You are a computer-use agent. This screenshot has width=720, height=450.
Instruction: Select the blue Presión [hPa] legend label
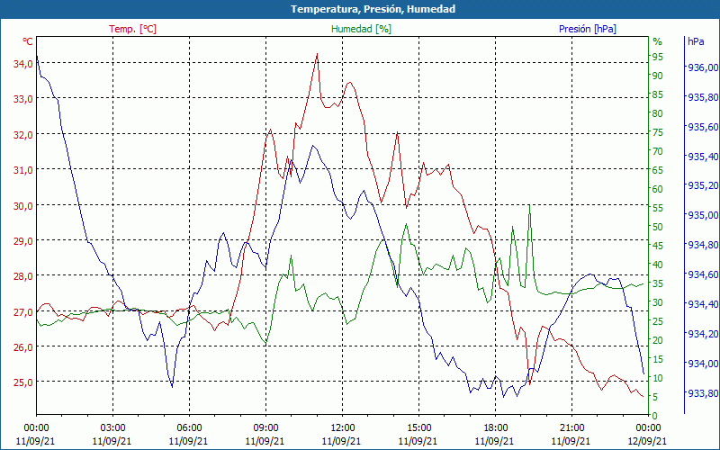[x=588, y=29]
